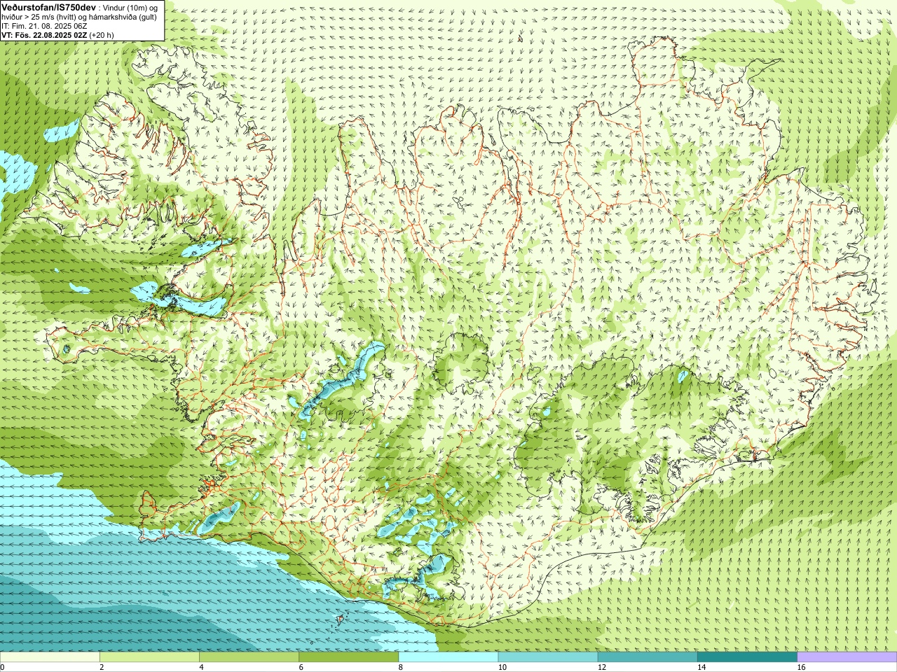Click the green 4–6 m/s legend swatch
Screen dimensions: 897x672
pos(249,657)
